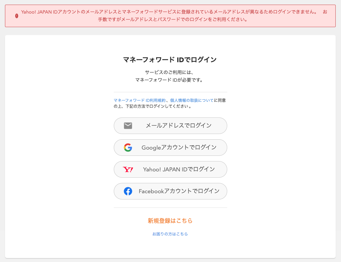Select Yahoo! JAPAN IDでログイン button

pos(170,169)
